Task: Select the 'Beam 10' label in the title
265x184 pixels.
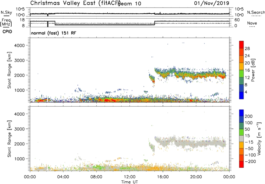Action: tap(130, 4)
